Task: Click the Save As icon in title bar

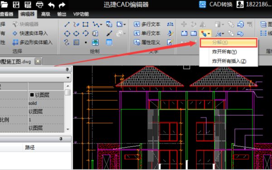Action: coord(28,5)
